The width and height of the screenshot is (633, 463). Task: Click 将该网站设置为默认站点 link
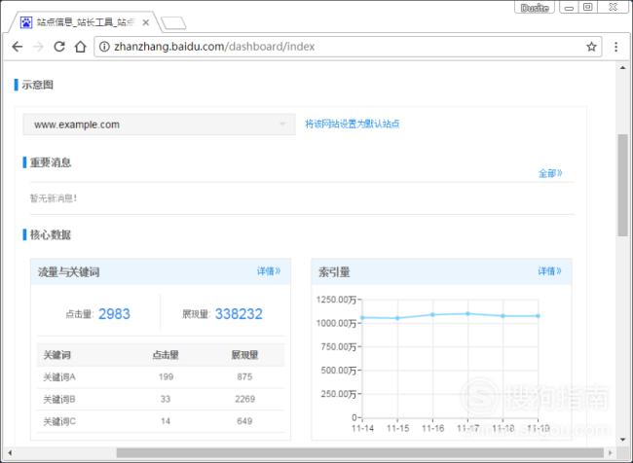click(x=352, y=124)
